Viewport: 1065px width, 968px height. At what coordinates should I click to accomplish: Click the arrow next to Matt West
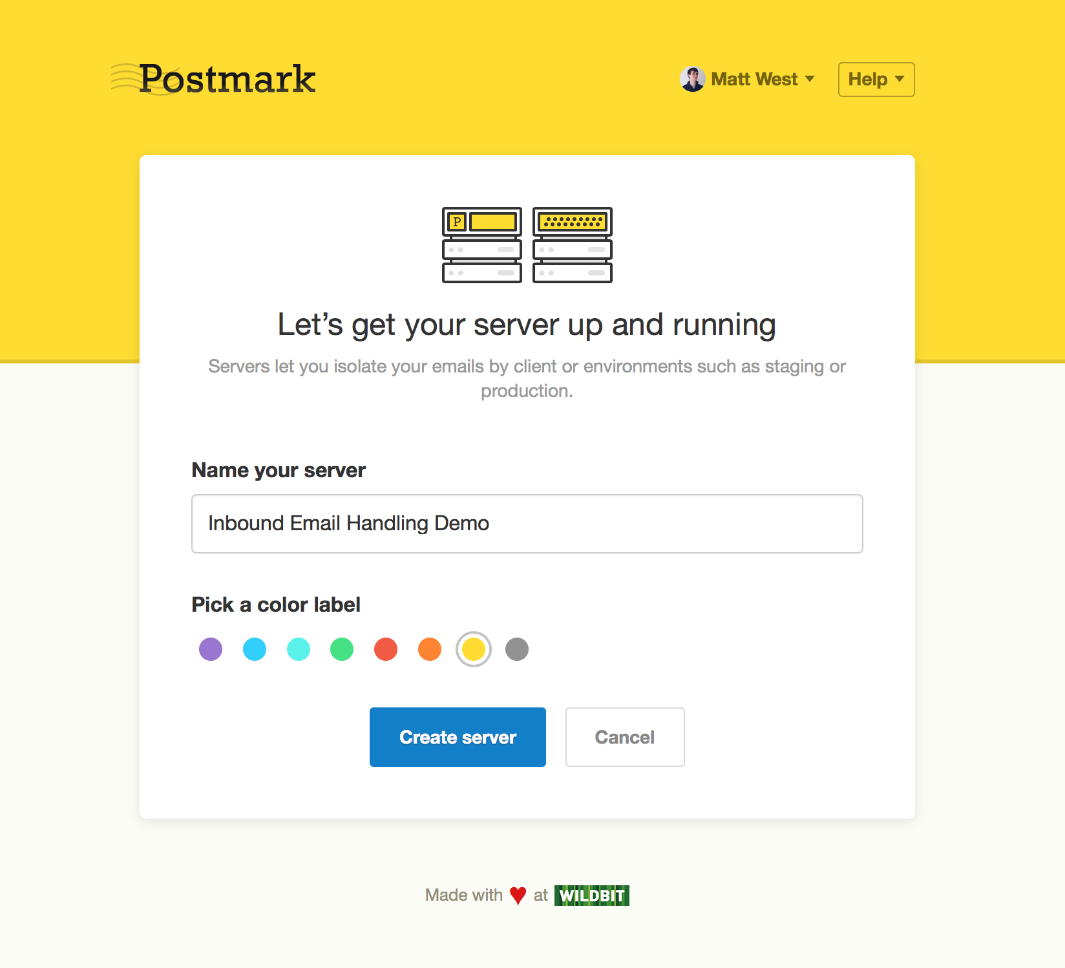[x=810, y=80]
